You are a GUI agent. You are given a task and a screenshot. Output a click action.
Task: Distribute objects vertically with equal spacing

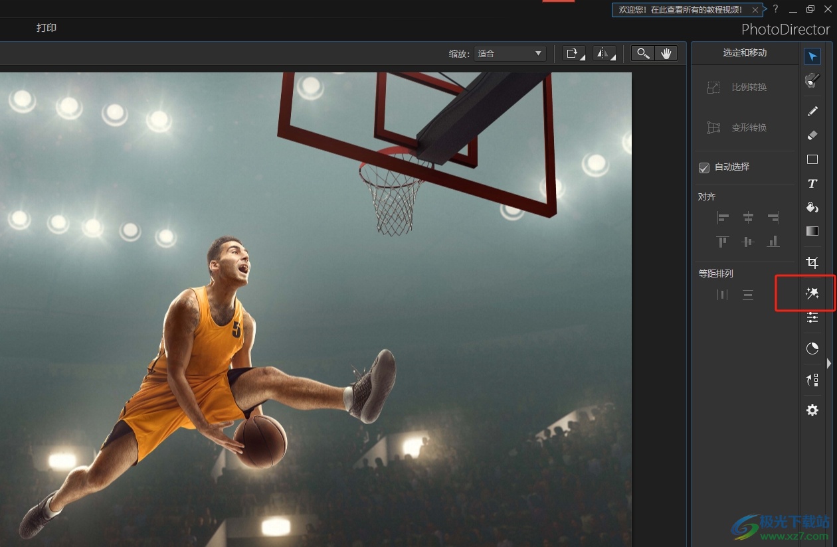[x=748, y=295]
